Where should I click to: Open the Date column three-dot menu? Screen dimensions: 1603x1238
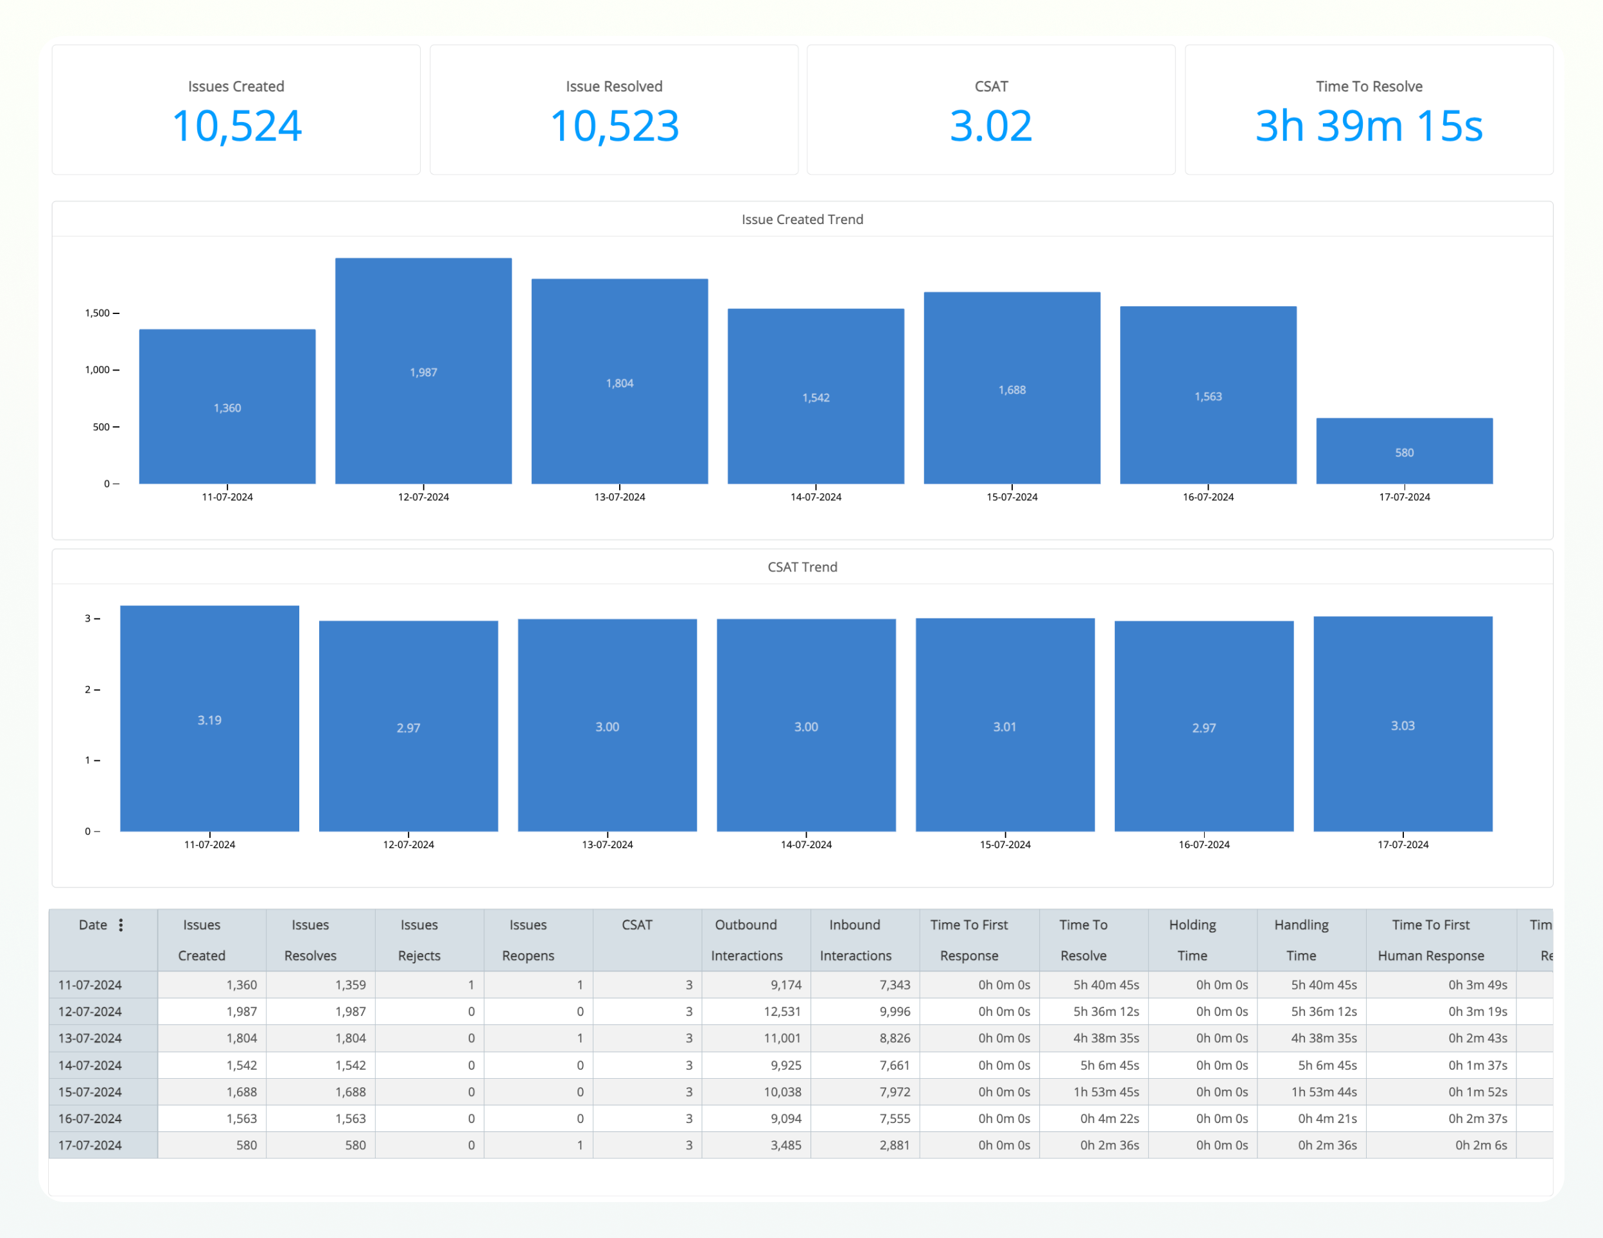click(x=121, y=925)
